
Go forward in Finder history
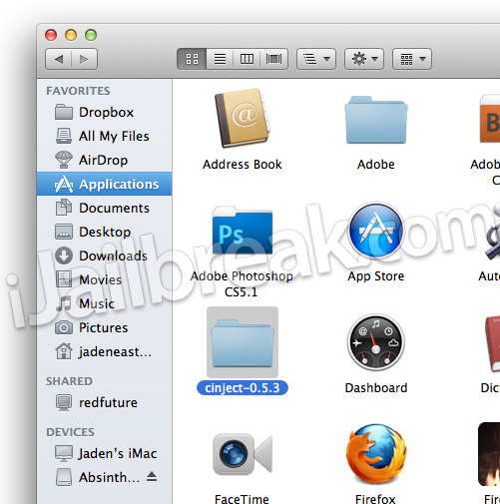(x=84, y=59)
